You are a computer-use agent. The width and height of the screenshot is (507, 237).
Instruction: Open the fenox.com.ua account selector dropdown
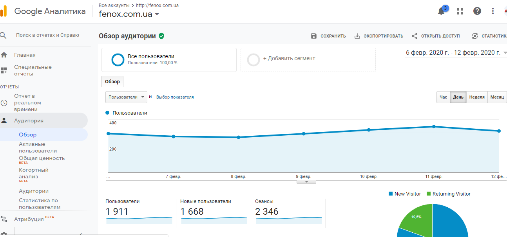pos(129,14)
